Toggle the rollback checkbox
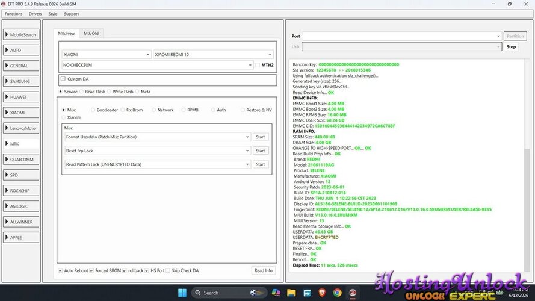 [x=125, y=271]
